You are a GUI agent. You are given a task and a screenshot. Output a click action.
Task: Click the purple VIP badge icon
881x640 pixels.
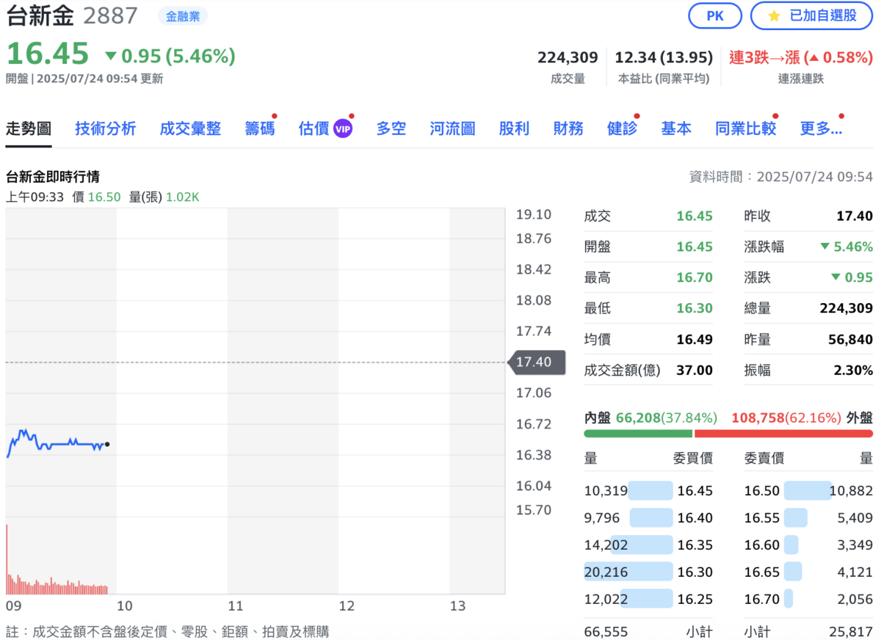(343, 129)
